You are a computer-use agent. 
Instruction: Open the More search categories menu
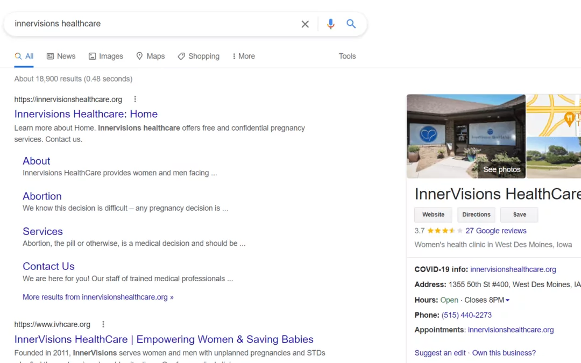click(244, 56)
